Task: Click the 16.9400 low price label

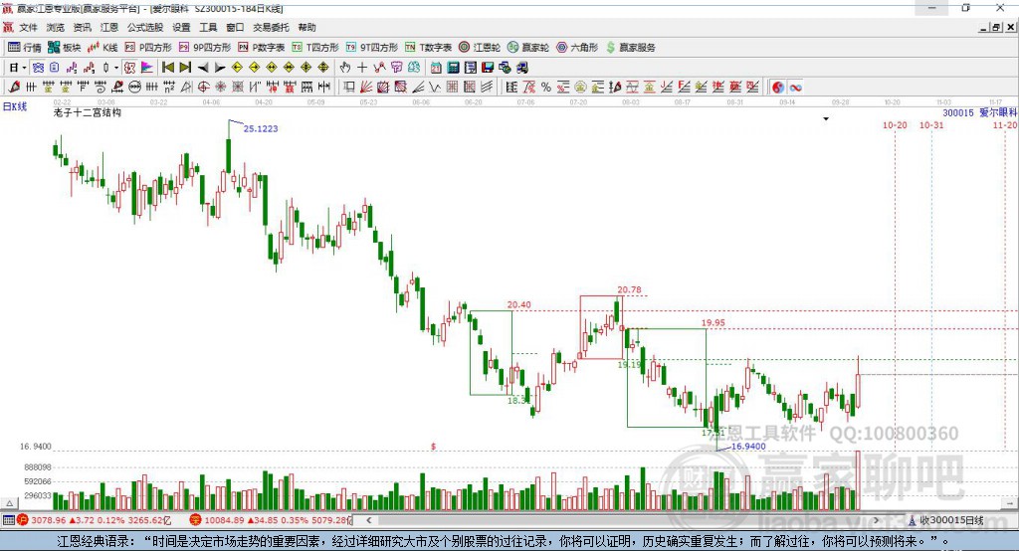Action: (x=748, y=447)
